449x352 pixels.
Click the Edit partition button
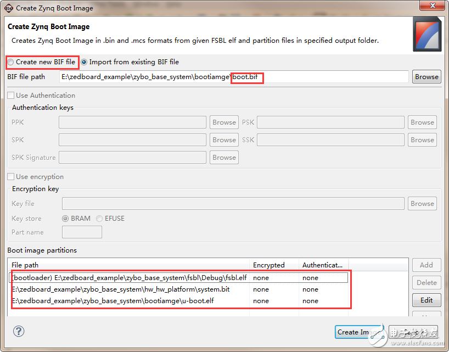tap(426, 300)
